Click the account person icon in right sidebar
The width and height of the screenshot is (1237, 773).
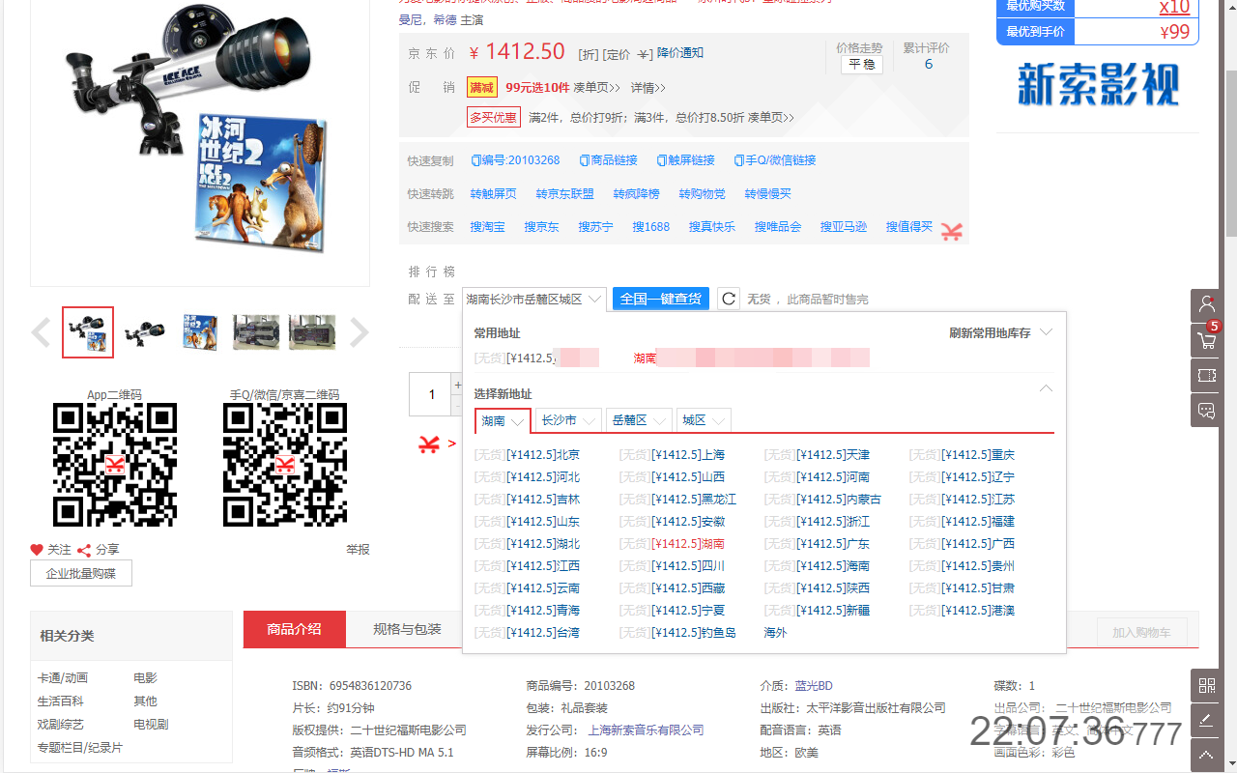1206,305
